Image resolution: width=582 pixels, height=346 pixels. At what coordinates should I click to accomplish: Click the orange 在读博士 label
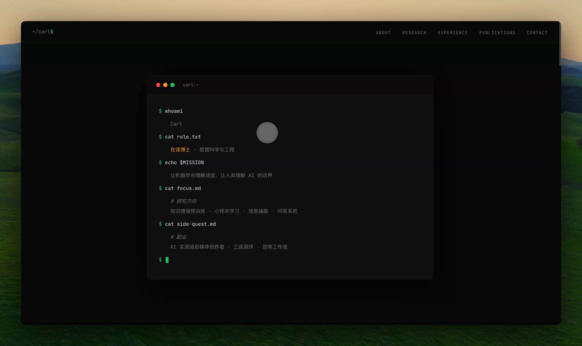(180, 150)
